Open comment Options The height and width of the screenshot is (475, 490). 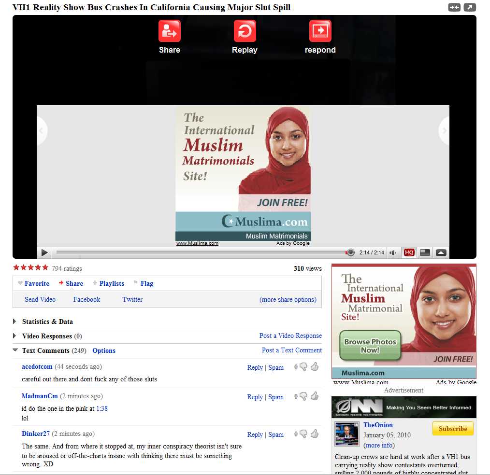(x=104, y=350)
